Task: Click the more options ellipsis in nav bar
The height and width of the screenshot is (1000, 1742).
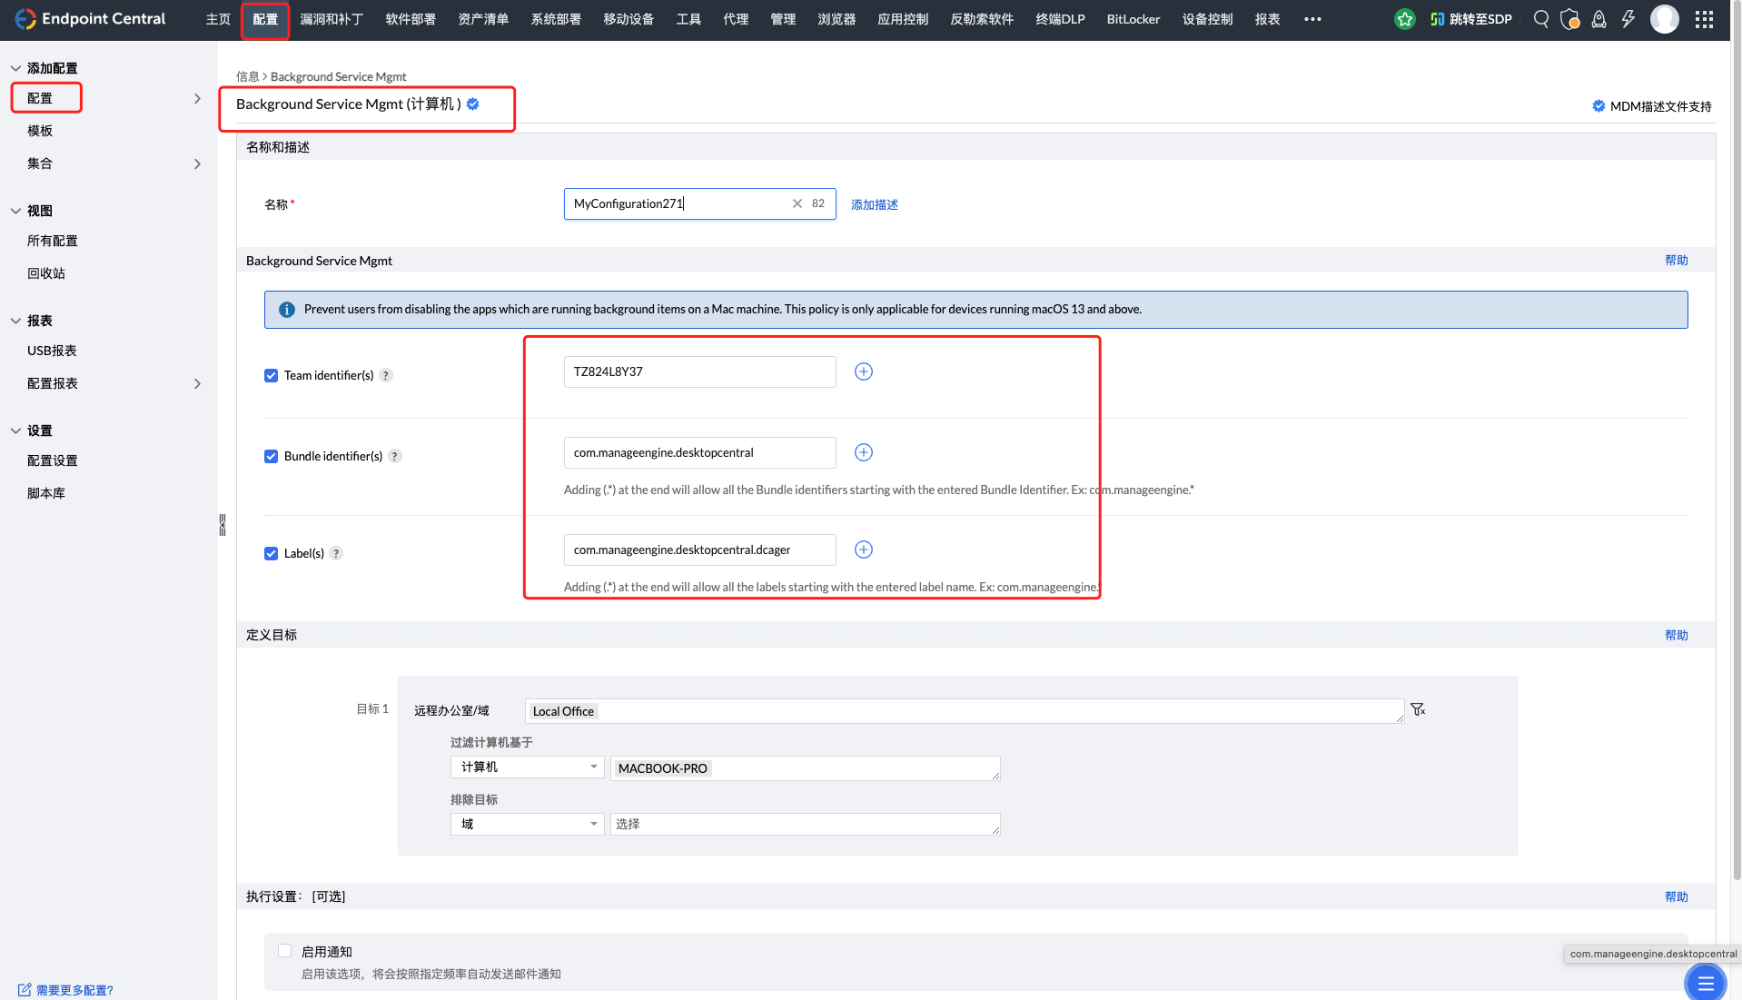Action: coord(1312,19)
